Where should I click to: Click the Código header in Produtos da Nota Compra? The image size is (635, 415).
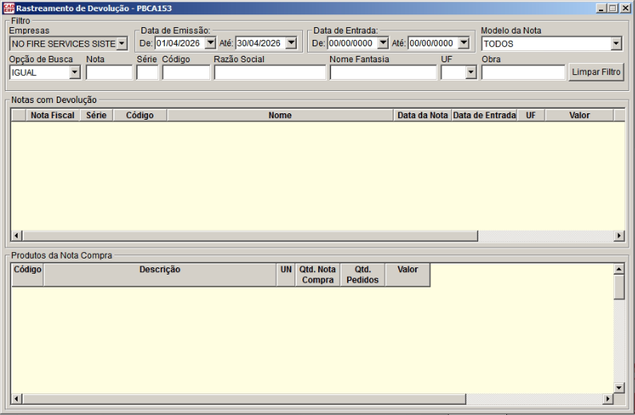[x=27, y=275]
